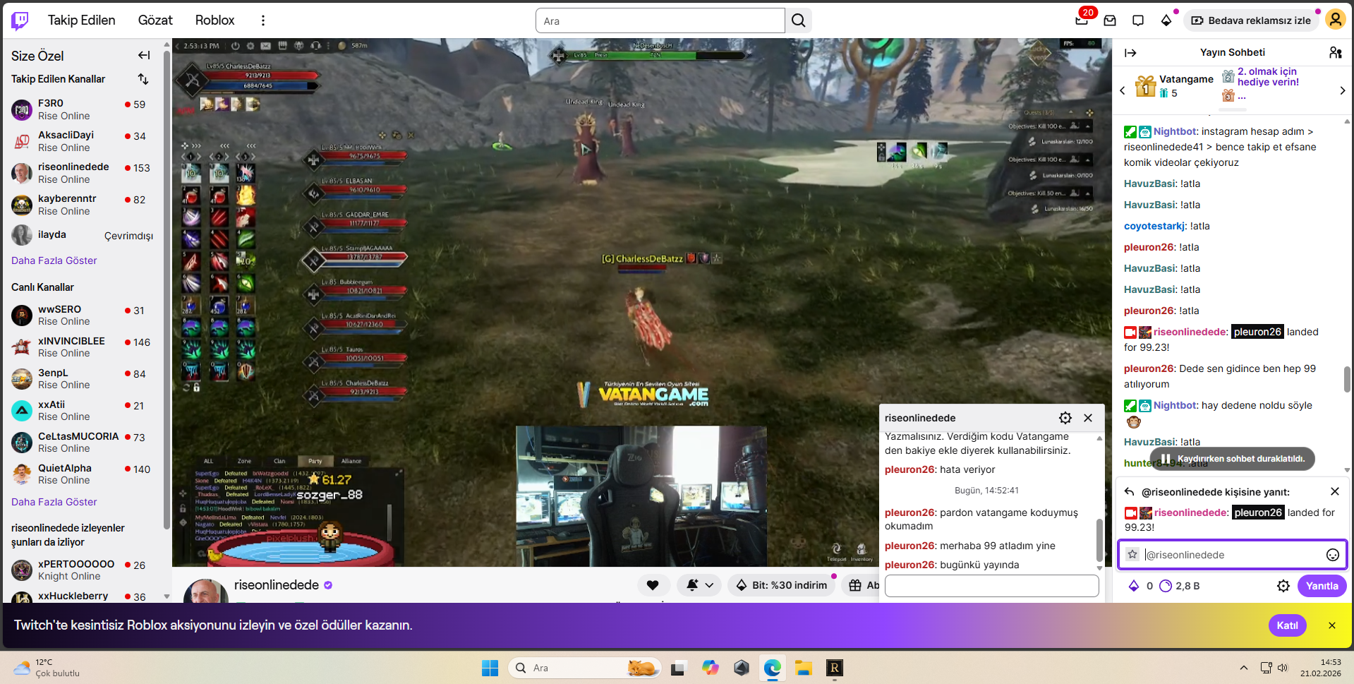Open the whispers chat bubble icon
Image resolution: width=1354 pixels, height=684 pixels.
pyautogui.click(x=1138, y=20)
